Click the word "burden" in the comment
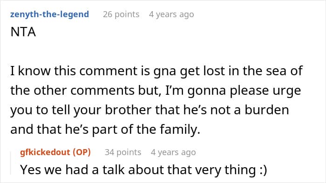326x183 pixels. 267,110
